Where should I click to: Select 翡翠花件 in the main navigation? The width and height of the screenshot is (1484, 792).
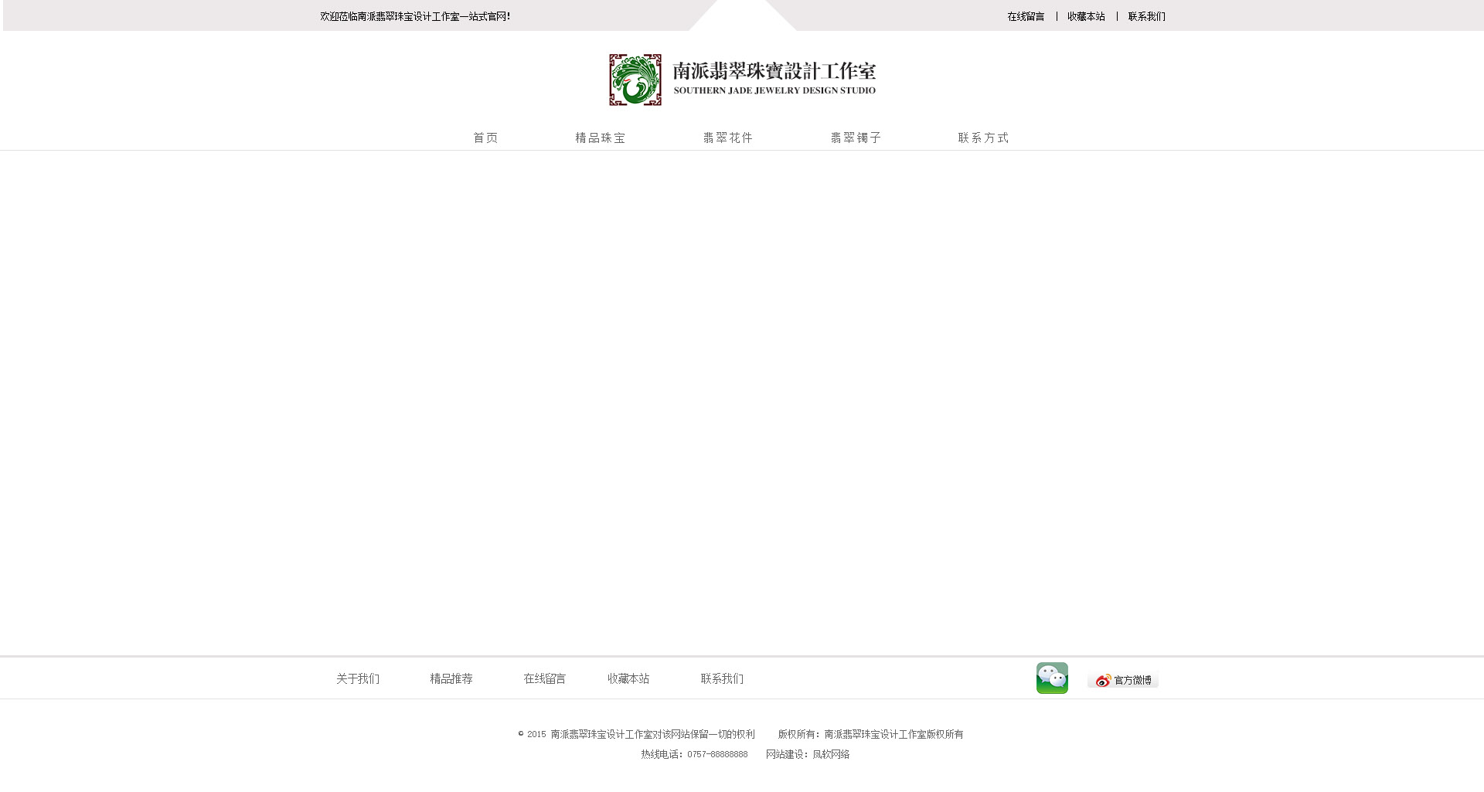click(728, 138)
